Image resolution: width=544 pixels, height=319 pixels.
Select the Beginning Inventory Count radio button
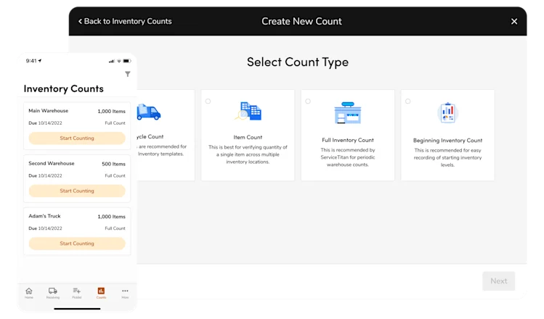pyautogui.click(x=407, y=101)
